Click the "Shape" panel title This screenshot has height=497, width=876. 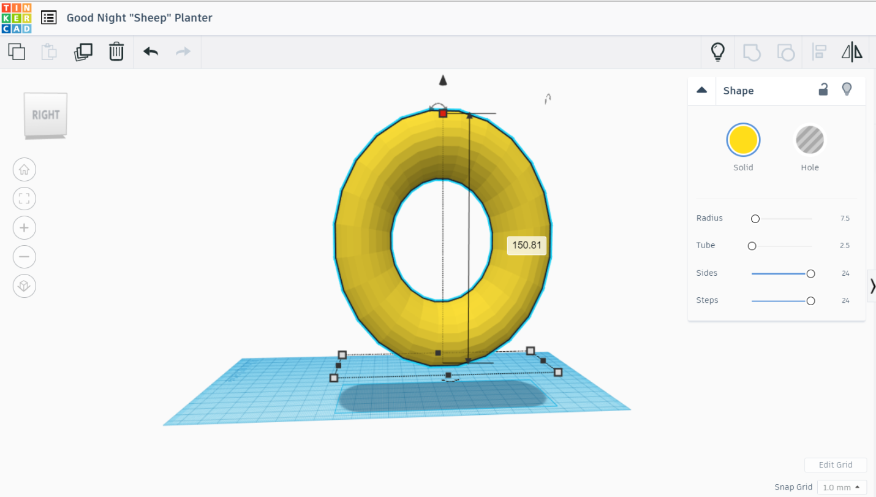click(738, 91)
